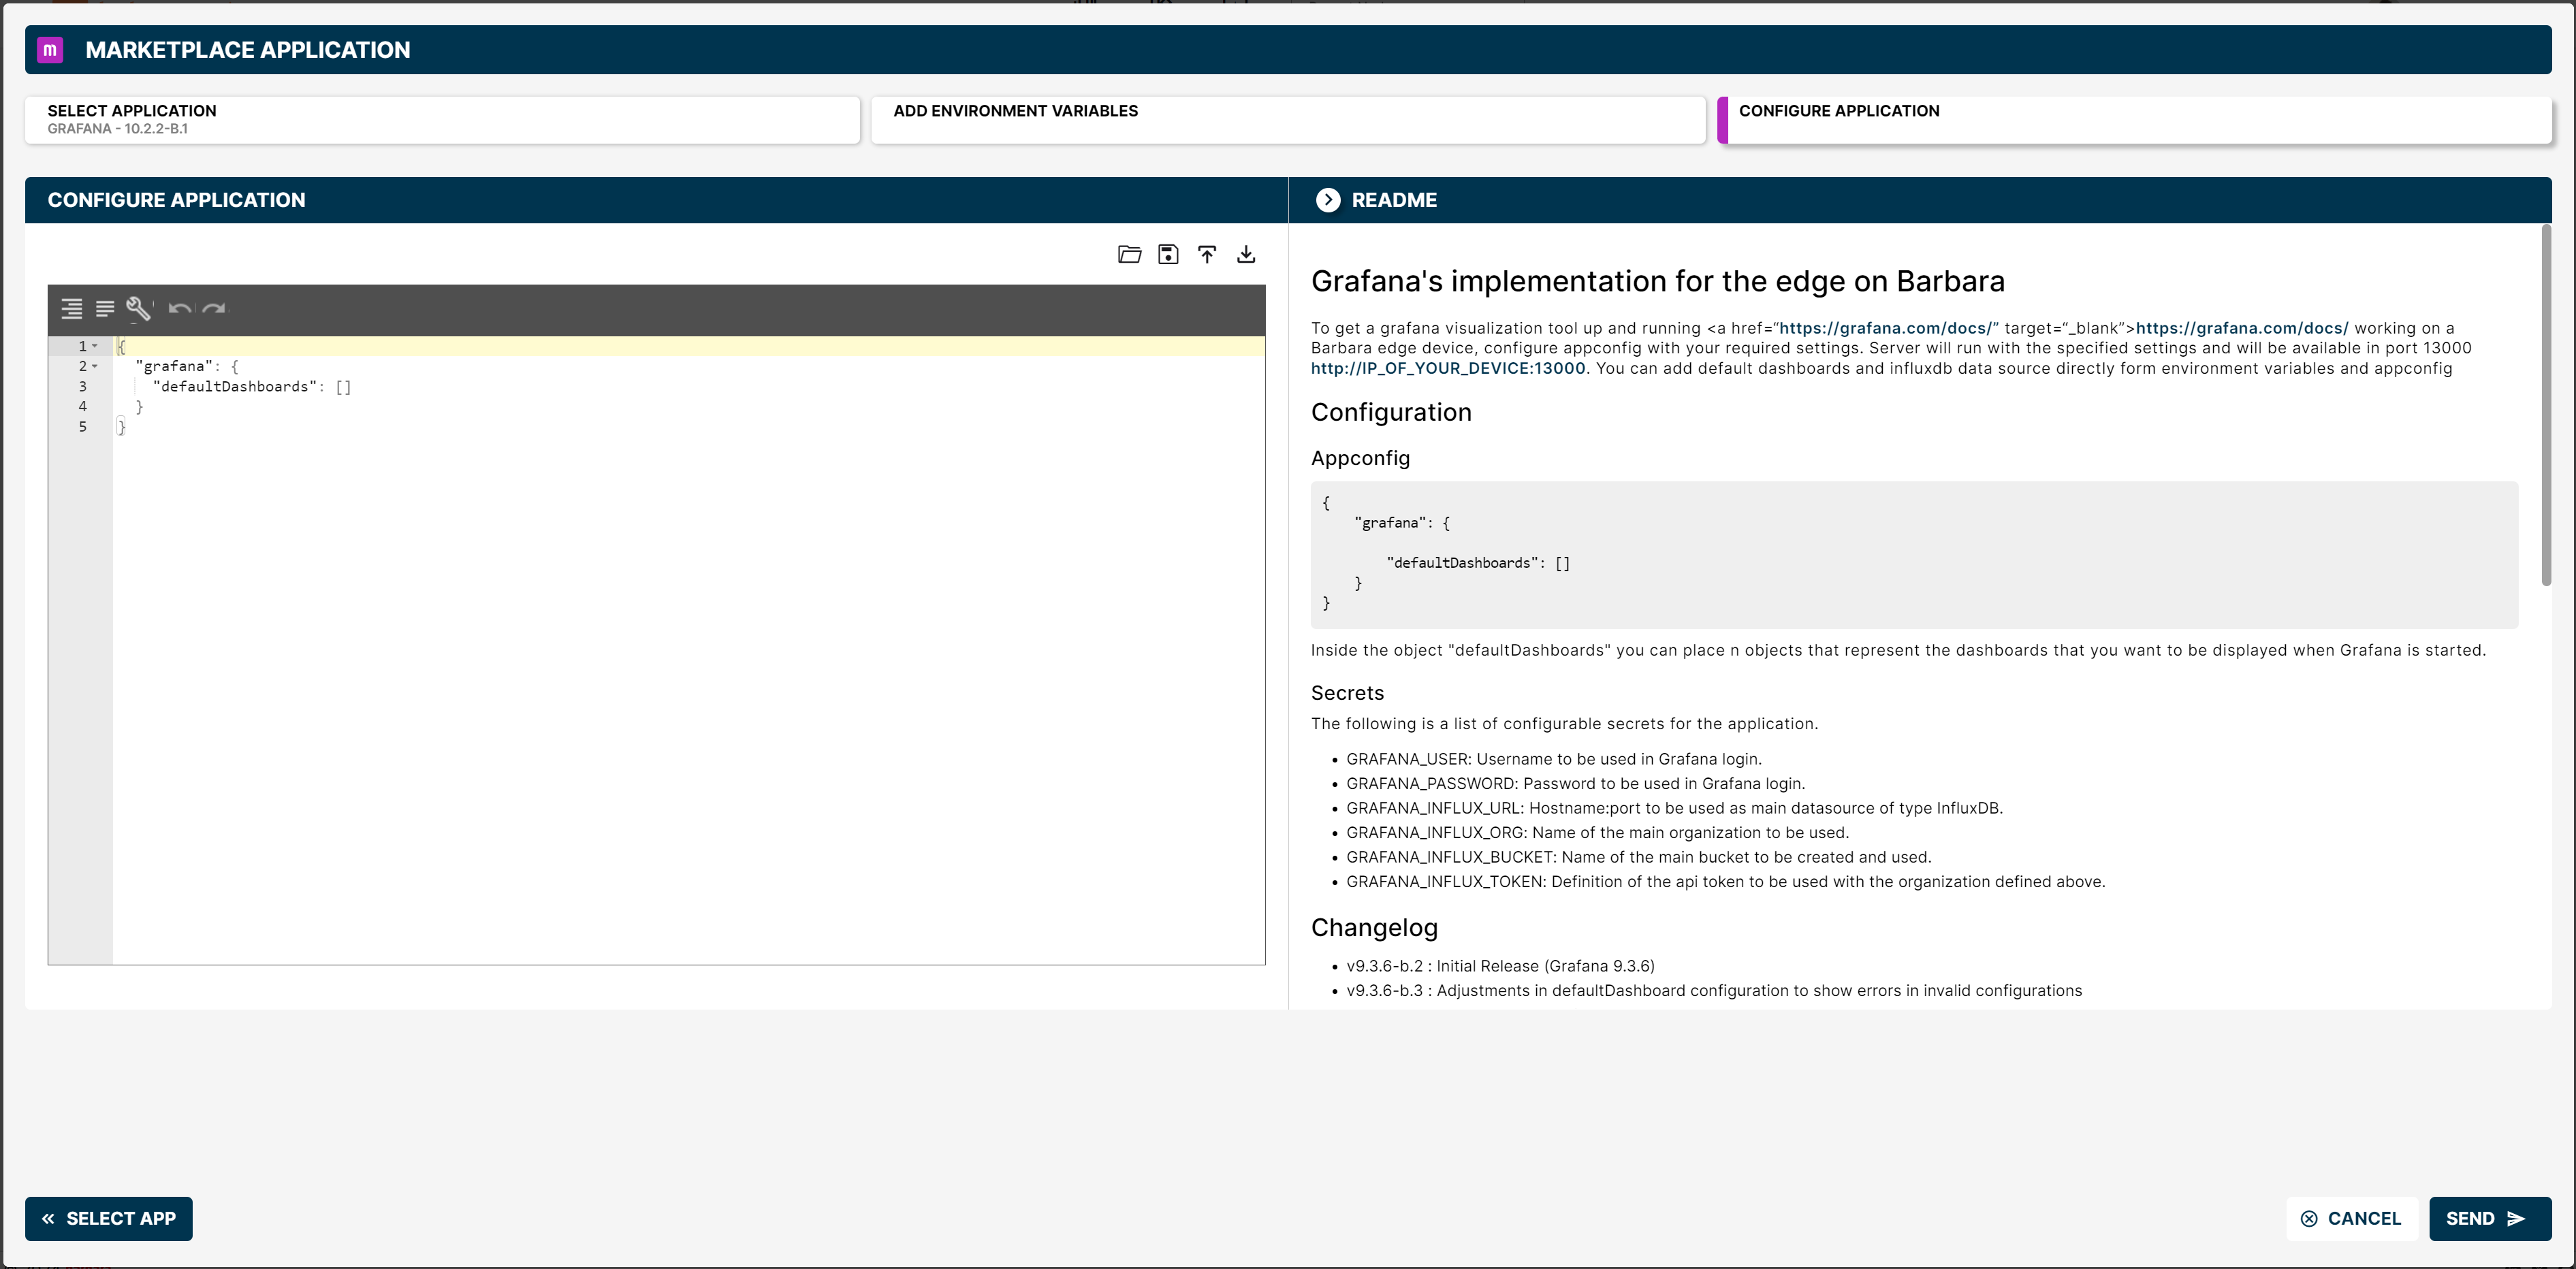Screen dimensions: 2576x1269
Task: Go back using the SELECT APP button
Action: [x=108, y=1218]
